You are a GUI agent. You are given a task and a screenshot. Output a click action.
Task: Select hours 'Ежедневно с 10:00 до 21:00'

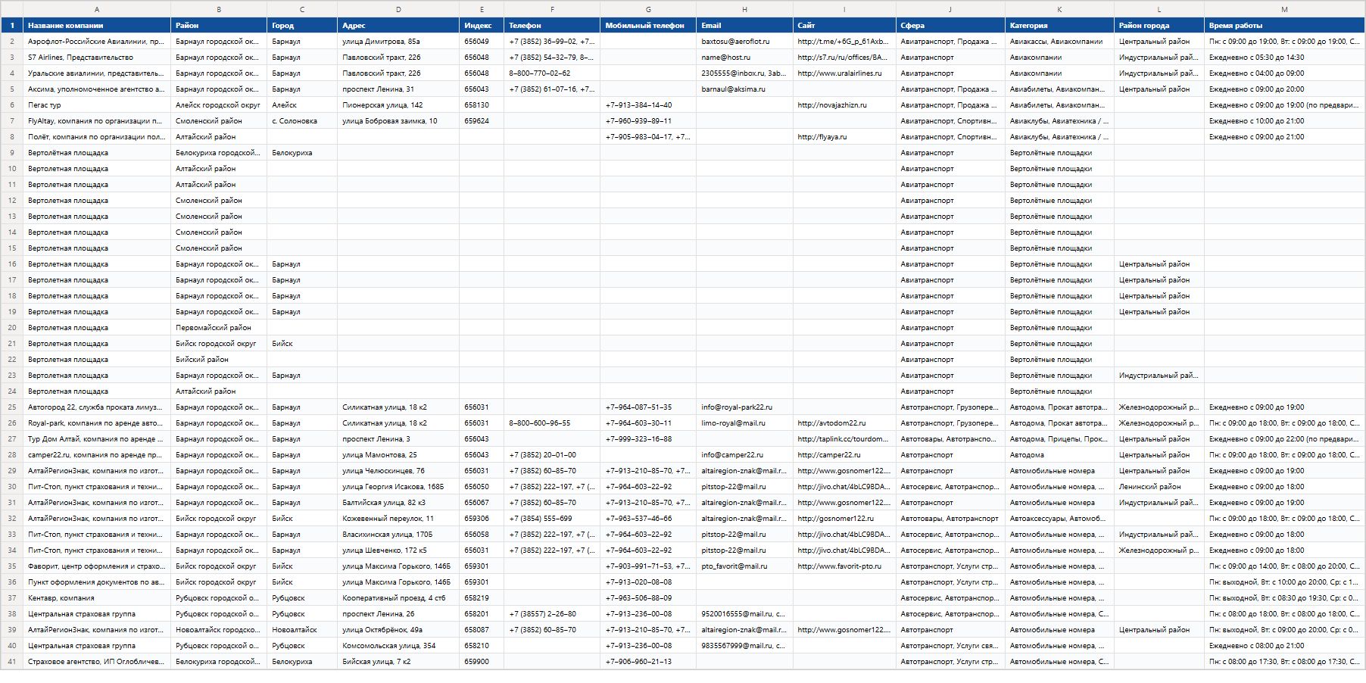click(x=1284, y=121)
